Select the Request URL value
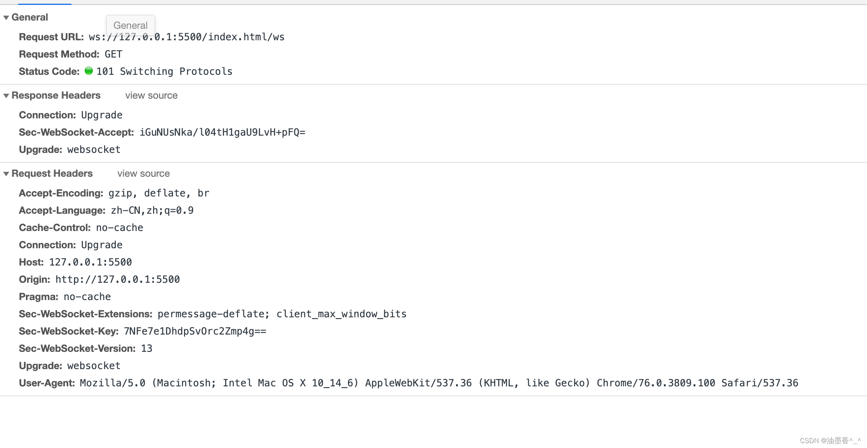 (186, 37)
